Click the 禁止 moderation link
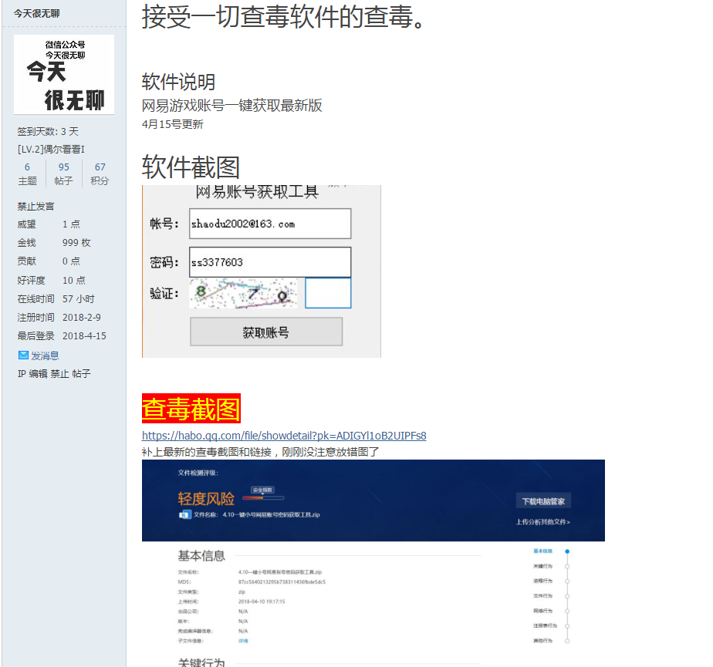Image resolution: width=713 pixels, height=667 pixels. click(59, 373)
